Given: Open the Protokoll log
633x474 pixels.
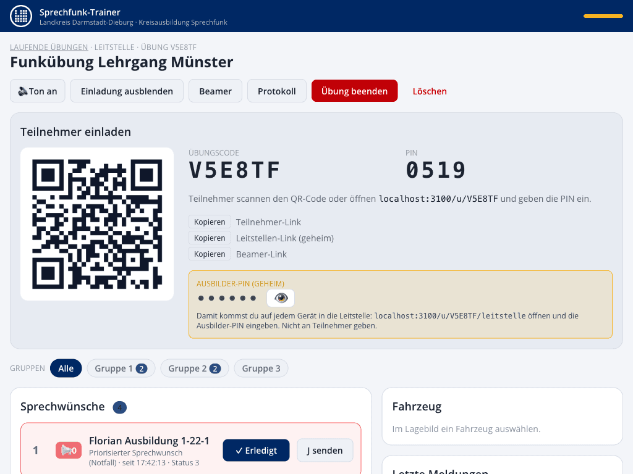Looking at the screenshot, I should [x=276, y=91].
